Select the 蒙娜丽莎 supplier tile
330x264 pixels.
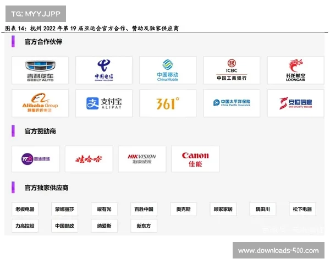(x=64, y=209)
